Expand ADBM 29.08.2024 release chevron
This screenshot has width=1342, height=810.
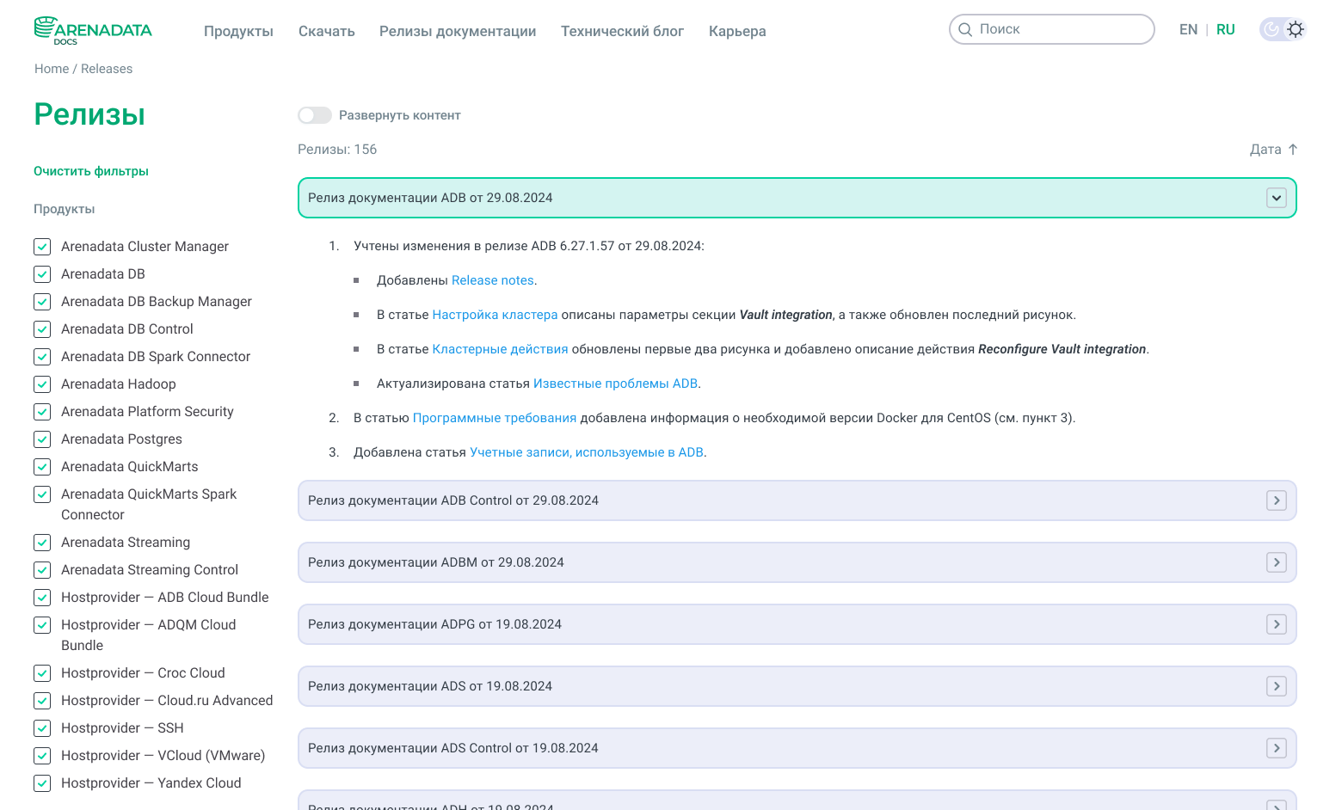point(1277,562)
